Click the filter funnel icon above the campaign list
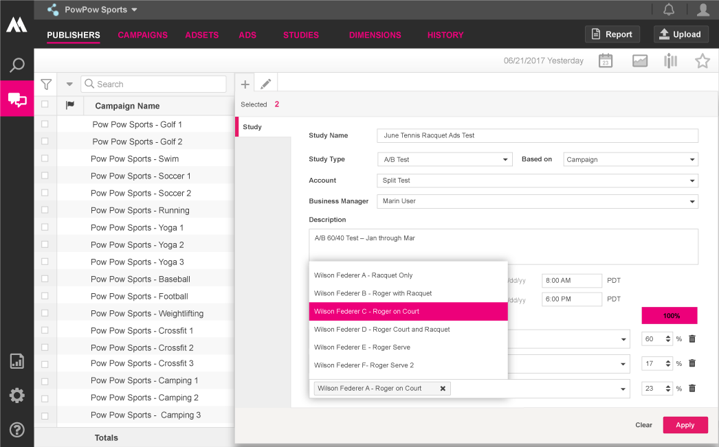Screen dimensions: 719x447 [46, 84]
